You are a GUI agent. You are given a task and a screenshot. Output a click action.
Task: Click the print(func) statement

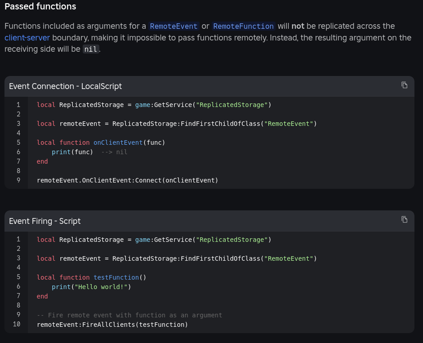pyautogui.click(x=71, y=152)
